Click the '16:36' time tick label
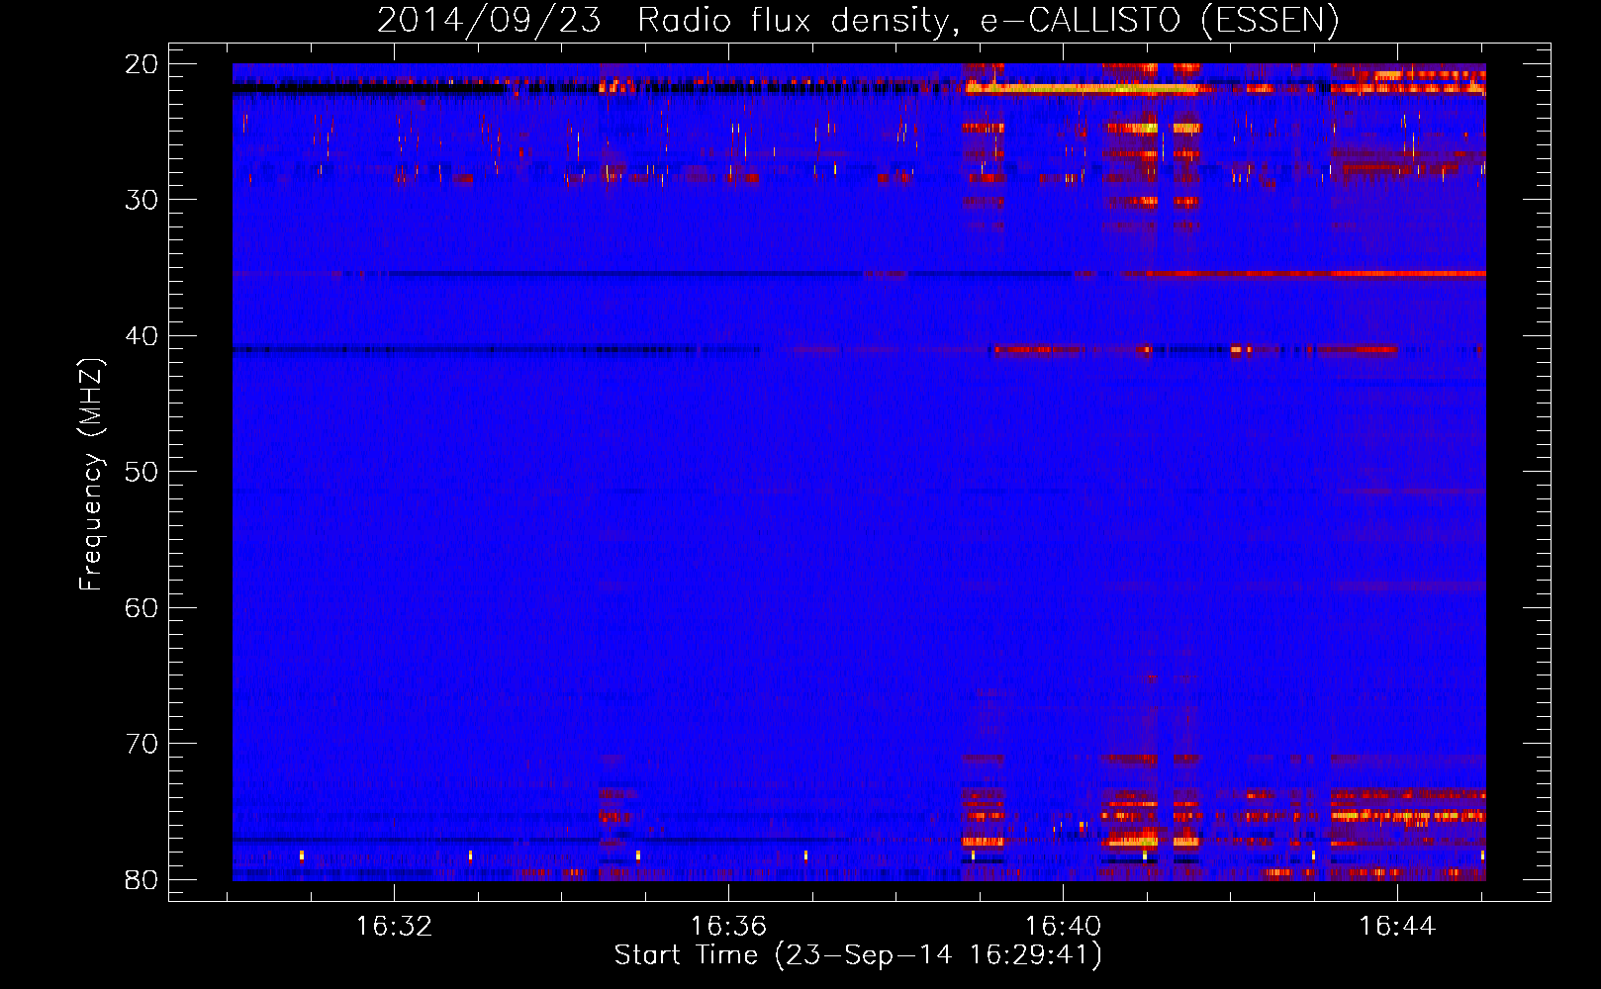This screenshot has width=1601, height=989. pyautogui.click(x=728, y=927)
